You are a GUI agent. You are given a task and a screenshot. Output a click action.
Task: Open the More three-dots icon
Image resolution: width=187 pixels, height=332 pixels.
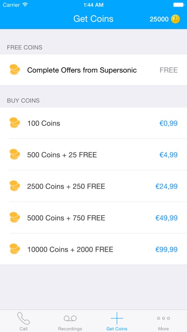(164, 318)
